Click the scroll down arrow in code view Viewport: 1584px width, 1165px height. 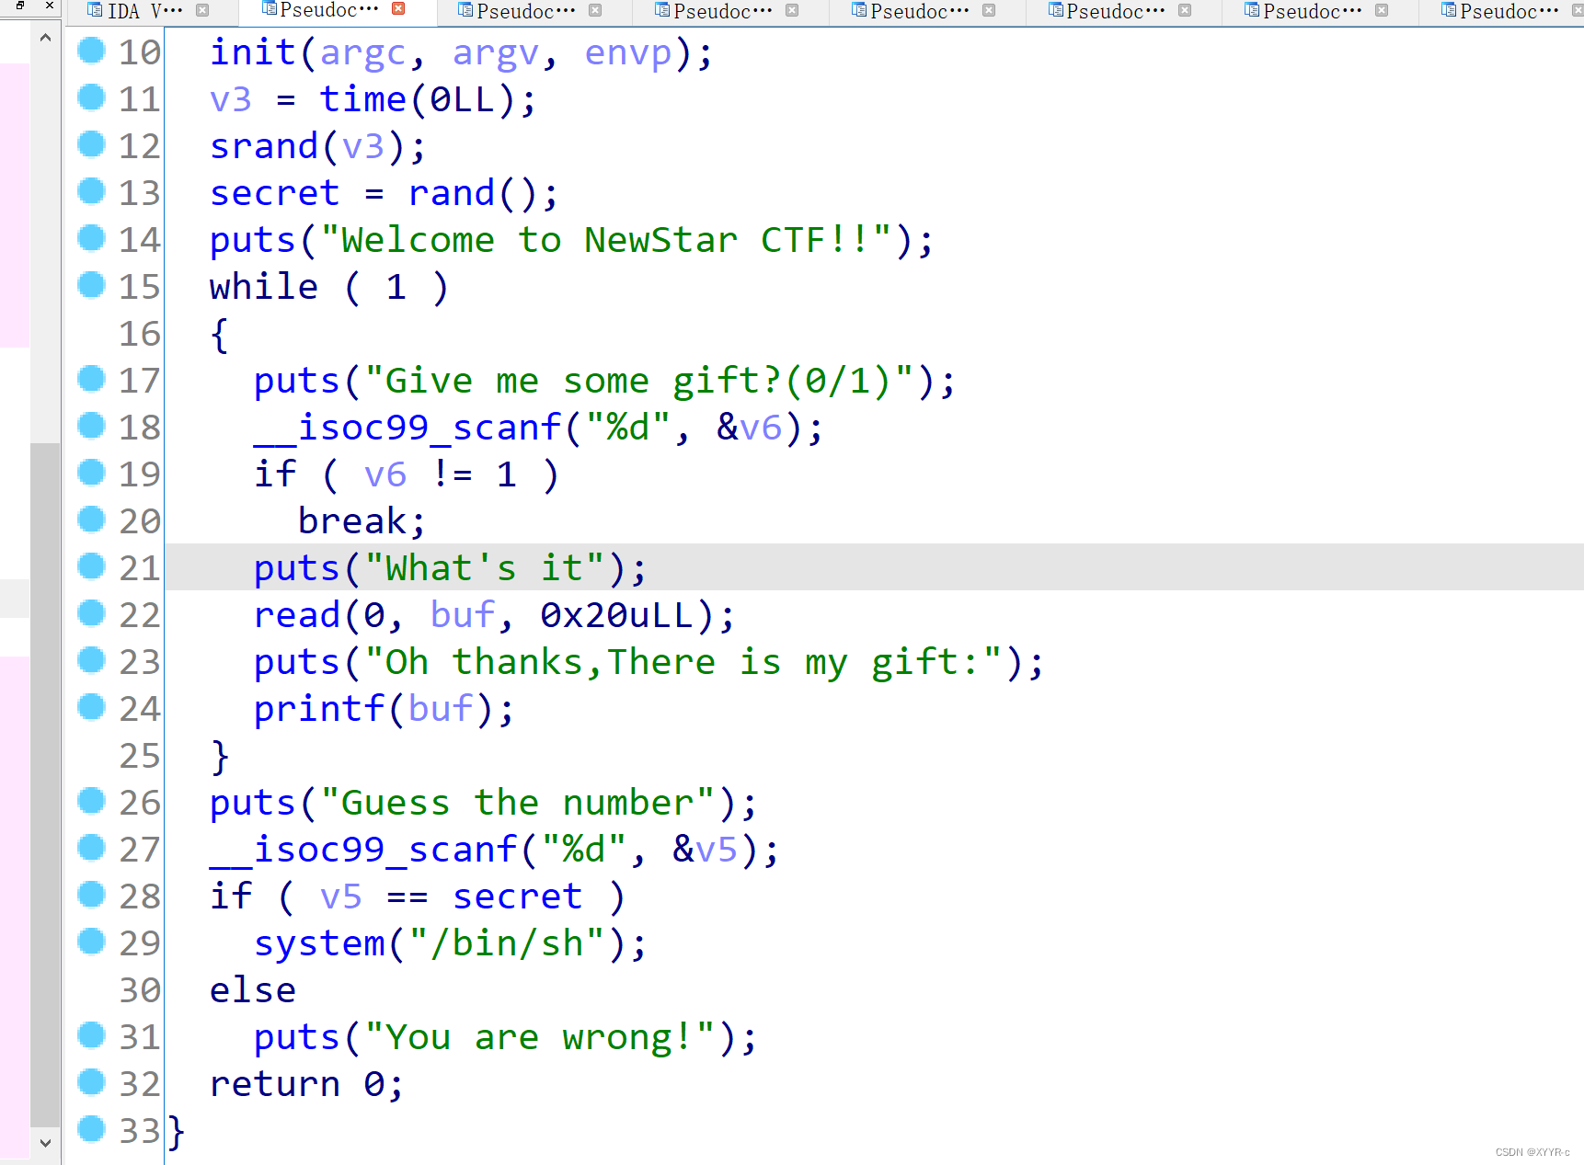pyautogui.click(x=45, y=1143)
